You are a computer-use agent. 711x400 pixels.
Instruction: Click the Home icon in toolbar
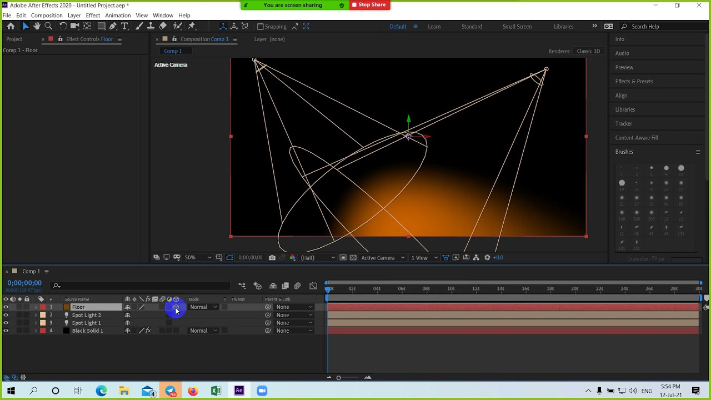click(x=11, y=26)
